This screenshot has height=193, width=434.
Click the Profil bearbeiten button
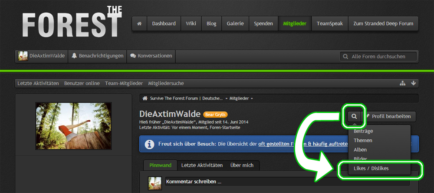point(389,116)
